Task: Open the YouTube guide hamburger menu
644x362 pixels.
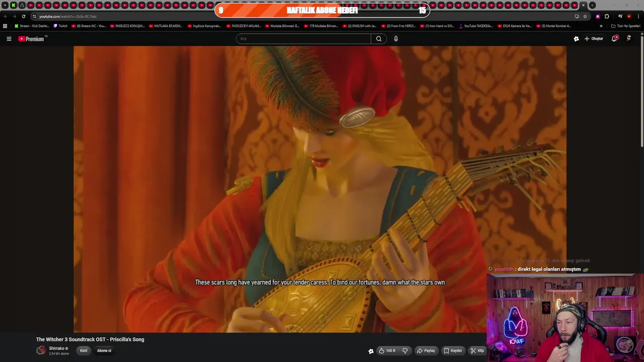Action: tap(9, 39)
